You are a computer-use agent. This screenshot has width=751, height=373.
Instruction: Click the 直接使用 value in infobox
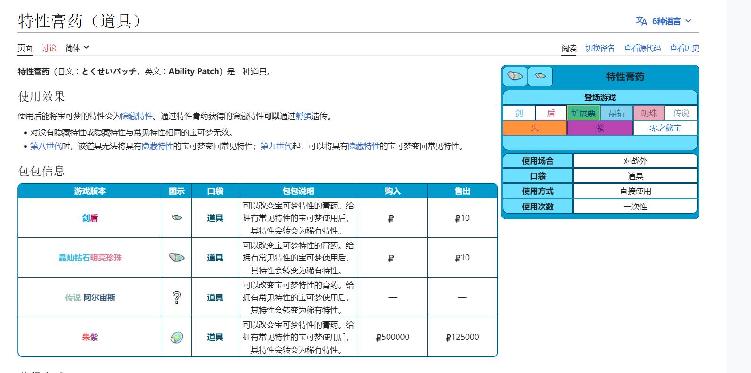pos(635,191)
